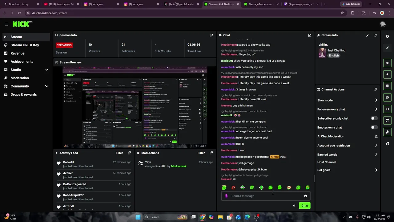The image size is (394, 222).
Task: Open Revenue page in sidebar
Action: (x=26, y=53)
